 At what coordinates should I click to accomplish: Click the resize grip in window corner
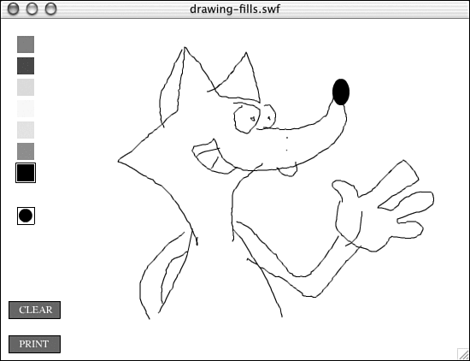click(463, 354)
